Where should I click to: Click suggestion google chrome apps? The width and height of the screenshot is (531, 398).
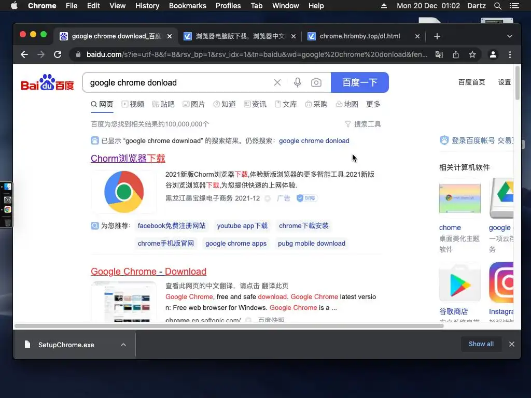[236, 244]
